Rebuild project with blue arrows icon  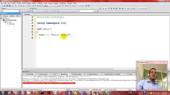coord(40,6)
